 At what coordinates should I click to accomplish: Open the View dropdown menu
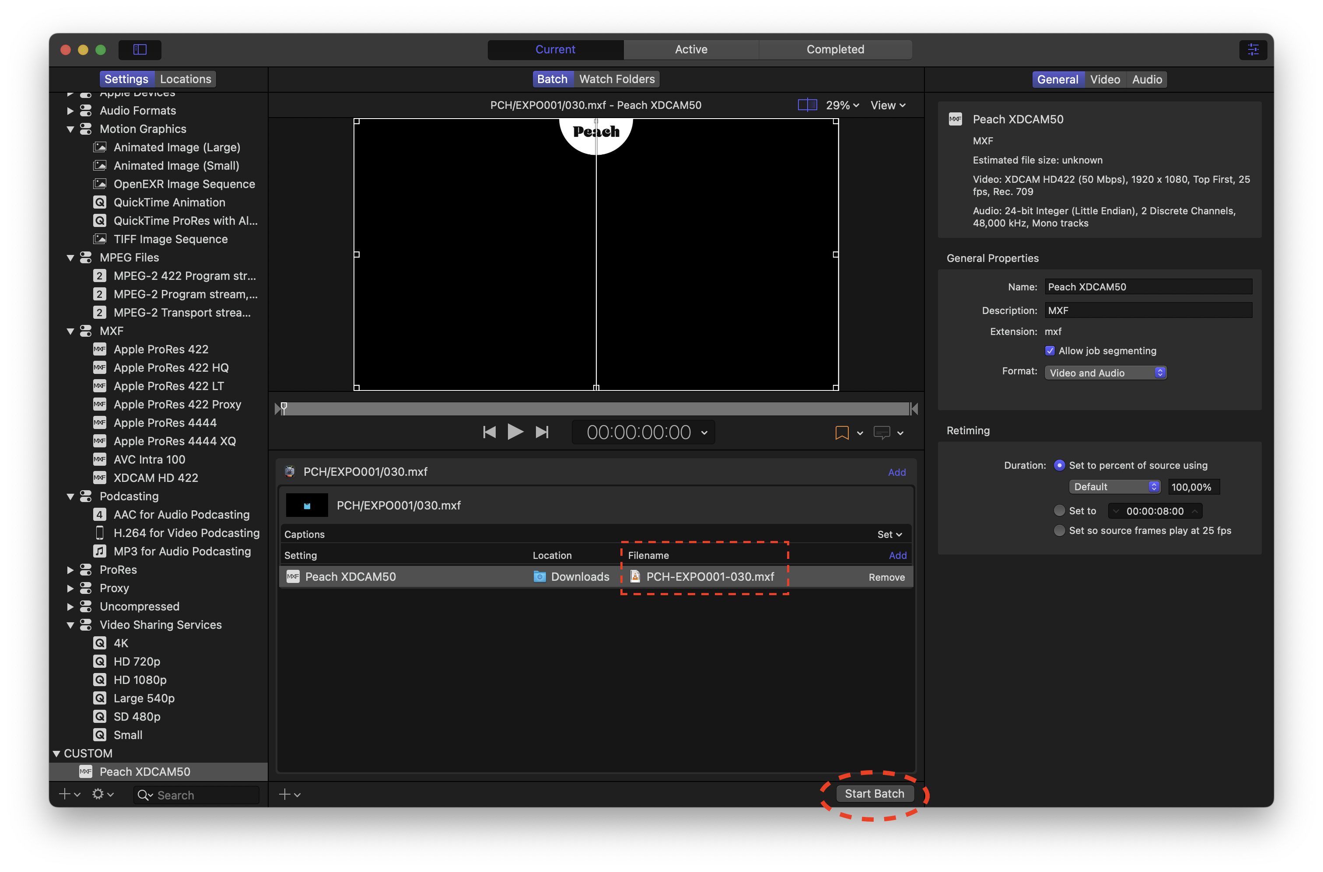point(888,105)
